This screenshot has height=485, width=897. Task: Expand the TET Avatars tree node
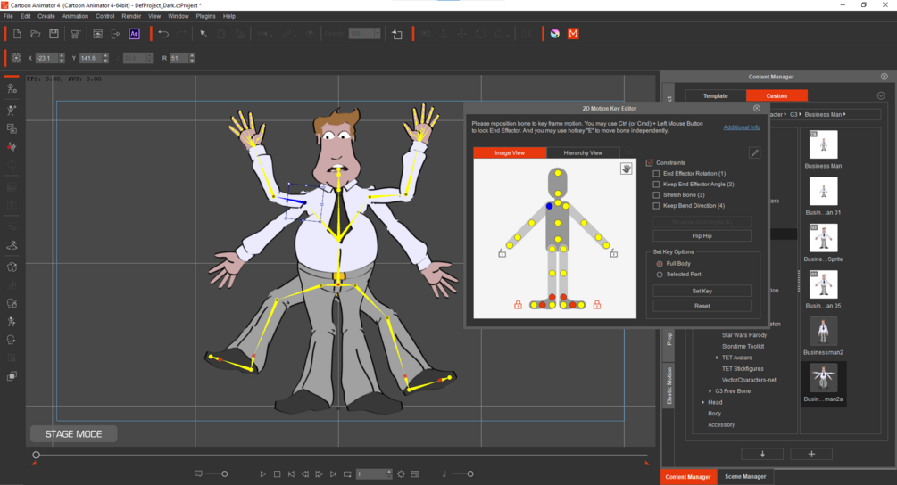[x=717, y=358]
